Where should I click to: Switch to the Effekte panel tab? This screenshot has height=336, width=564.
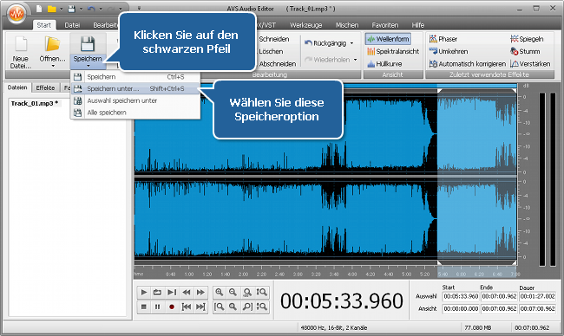pyautogui.click(x=45, y=88)
